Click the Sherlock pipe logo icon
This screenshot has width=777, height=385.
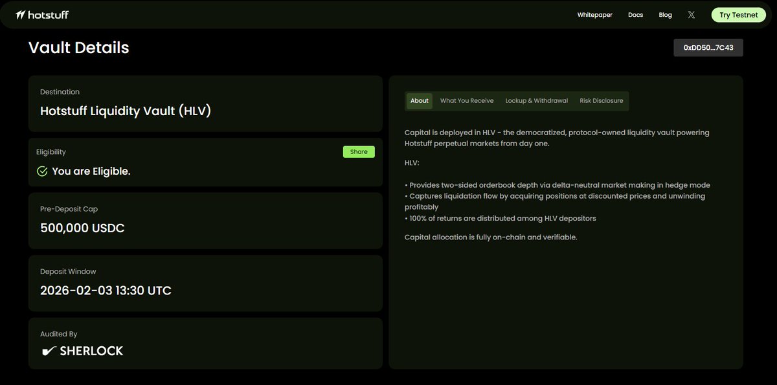click(48, 351)
